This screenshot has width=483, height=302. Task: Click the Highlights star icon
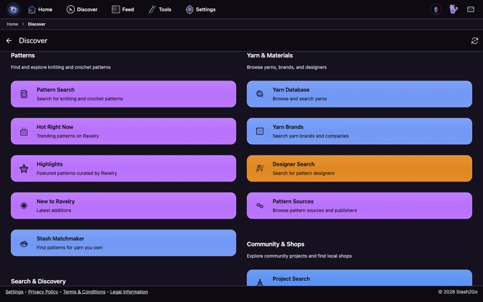[24, 169]
